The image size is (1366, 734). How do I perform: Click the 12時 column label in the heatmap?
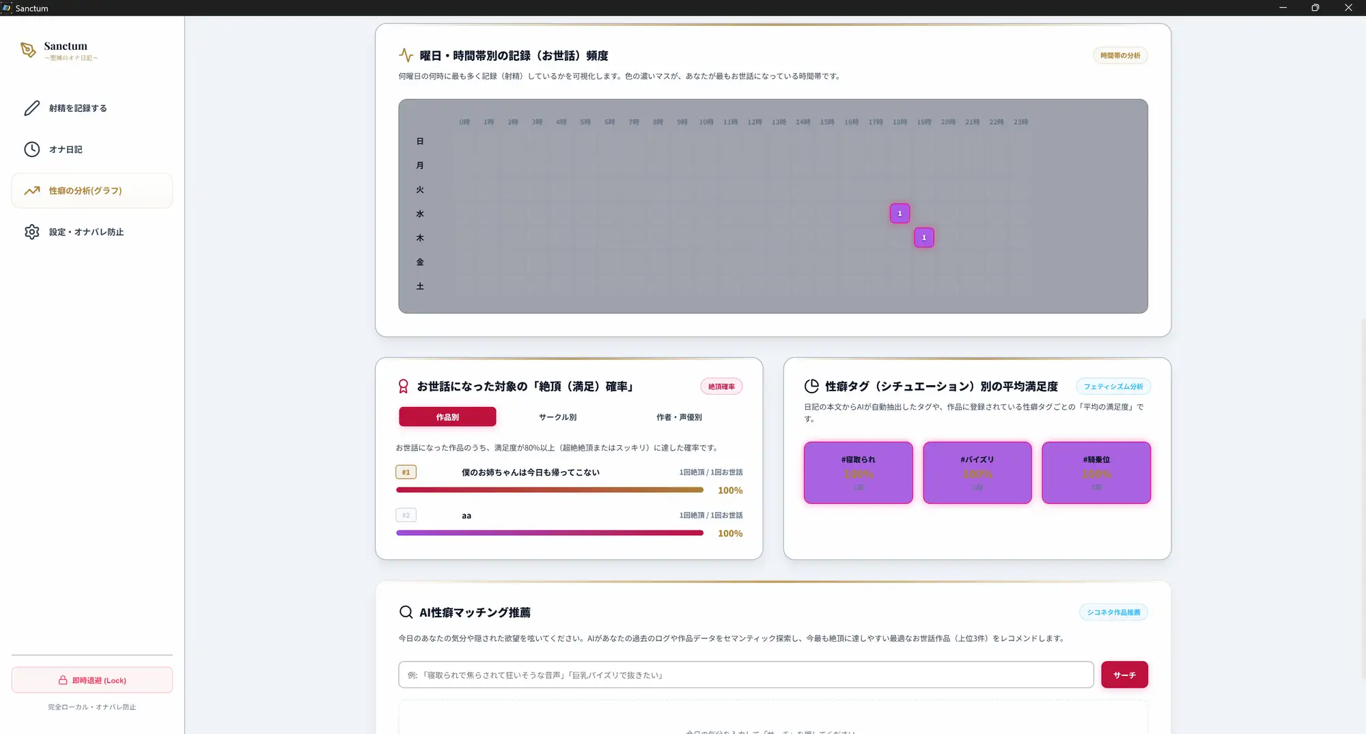pyautogui.click(x=755, y=122)
